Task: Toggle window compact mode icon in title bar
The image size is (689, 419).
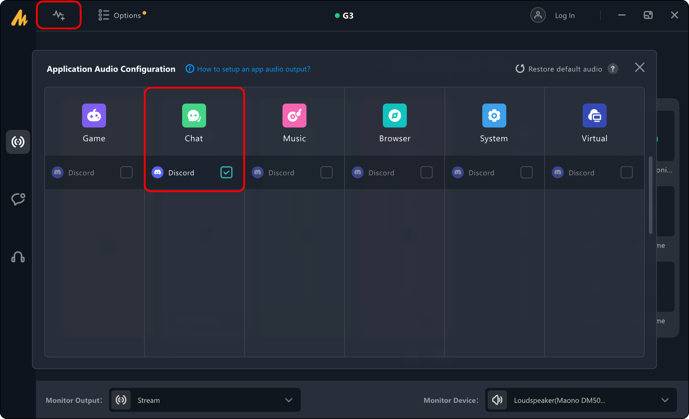Action: pyautogui.click(x=648, y=15)
